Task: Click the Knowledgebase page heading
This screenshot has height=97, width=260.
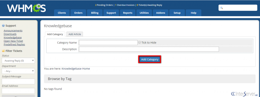Action: pyautogui.click(x=58, y=26)
